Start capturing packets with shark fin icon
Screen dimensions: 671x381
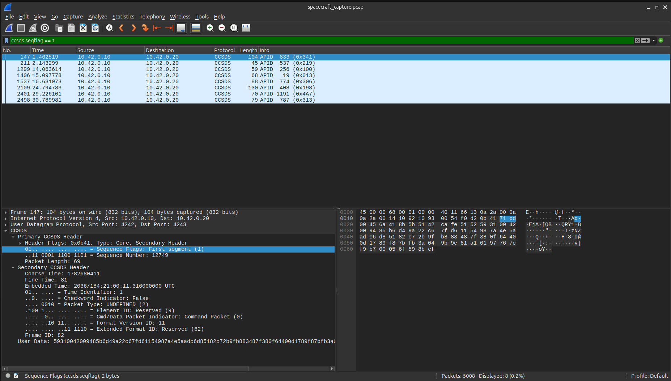click(9, 28)
